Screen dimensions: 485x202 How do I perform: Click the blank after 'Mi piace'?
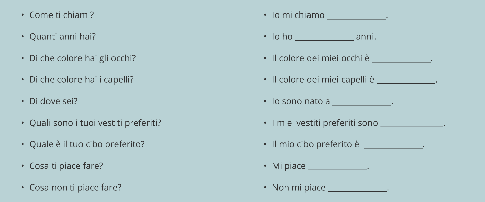coord(337,167)
